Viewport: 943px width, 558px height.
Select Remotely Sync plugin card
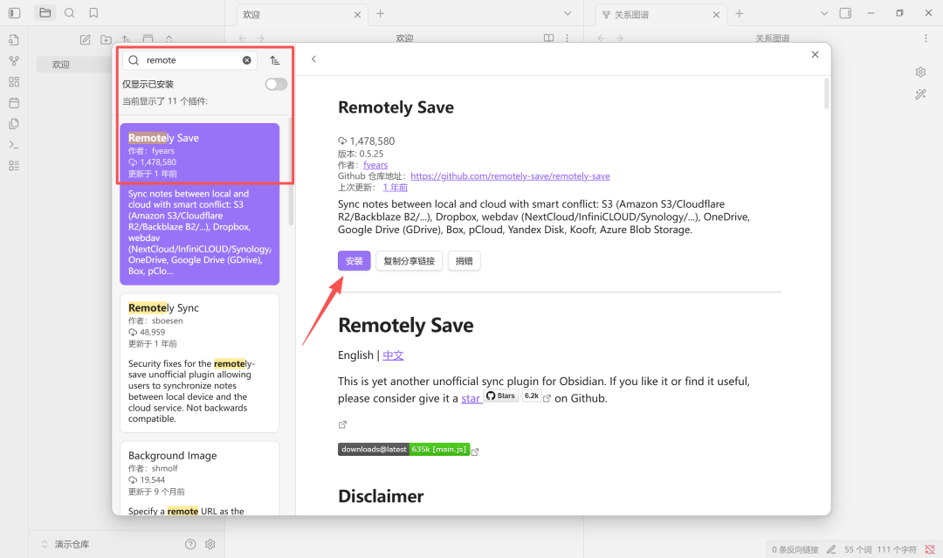tap(200, 363)
